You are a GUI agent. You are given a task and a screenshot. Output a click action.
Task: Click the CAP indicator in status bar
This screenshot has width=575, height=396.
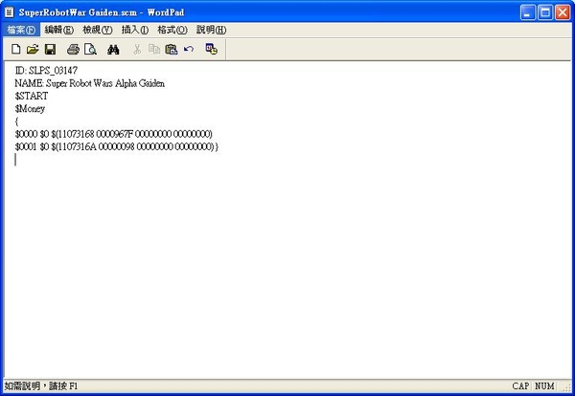pos(520,386)
